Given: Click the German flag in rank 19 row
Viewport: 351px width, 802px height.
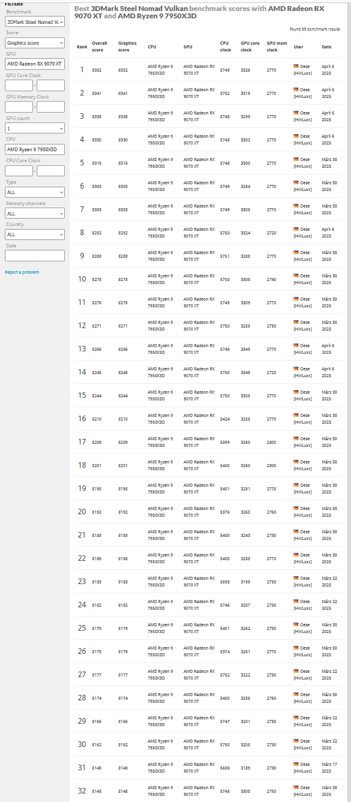Looking at the screenshot, I should 296,485.
